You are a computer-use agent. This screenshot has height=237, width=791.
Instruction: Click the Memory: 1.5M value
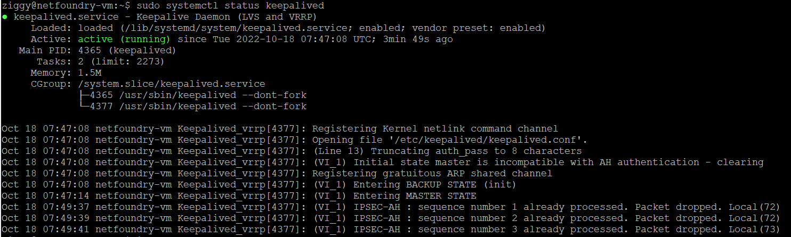[90, 73]
